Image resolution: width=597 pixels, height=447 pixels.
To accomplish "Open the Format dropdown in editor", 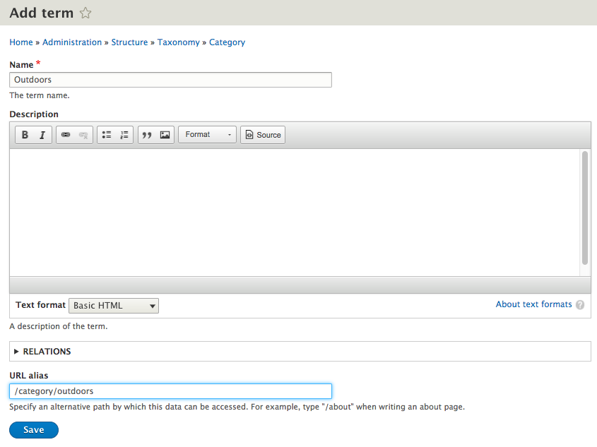I will click(x=207, y=135).
